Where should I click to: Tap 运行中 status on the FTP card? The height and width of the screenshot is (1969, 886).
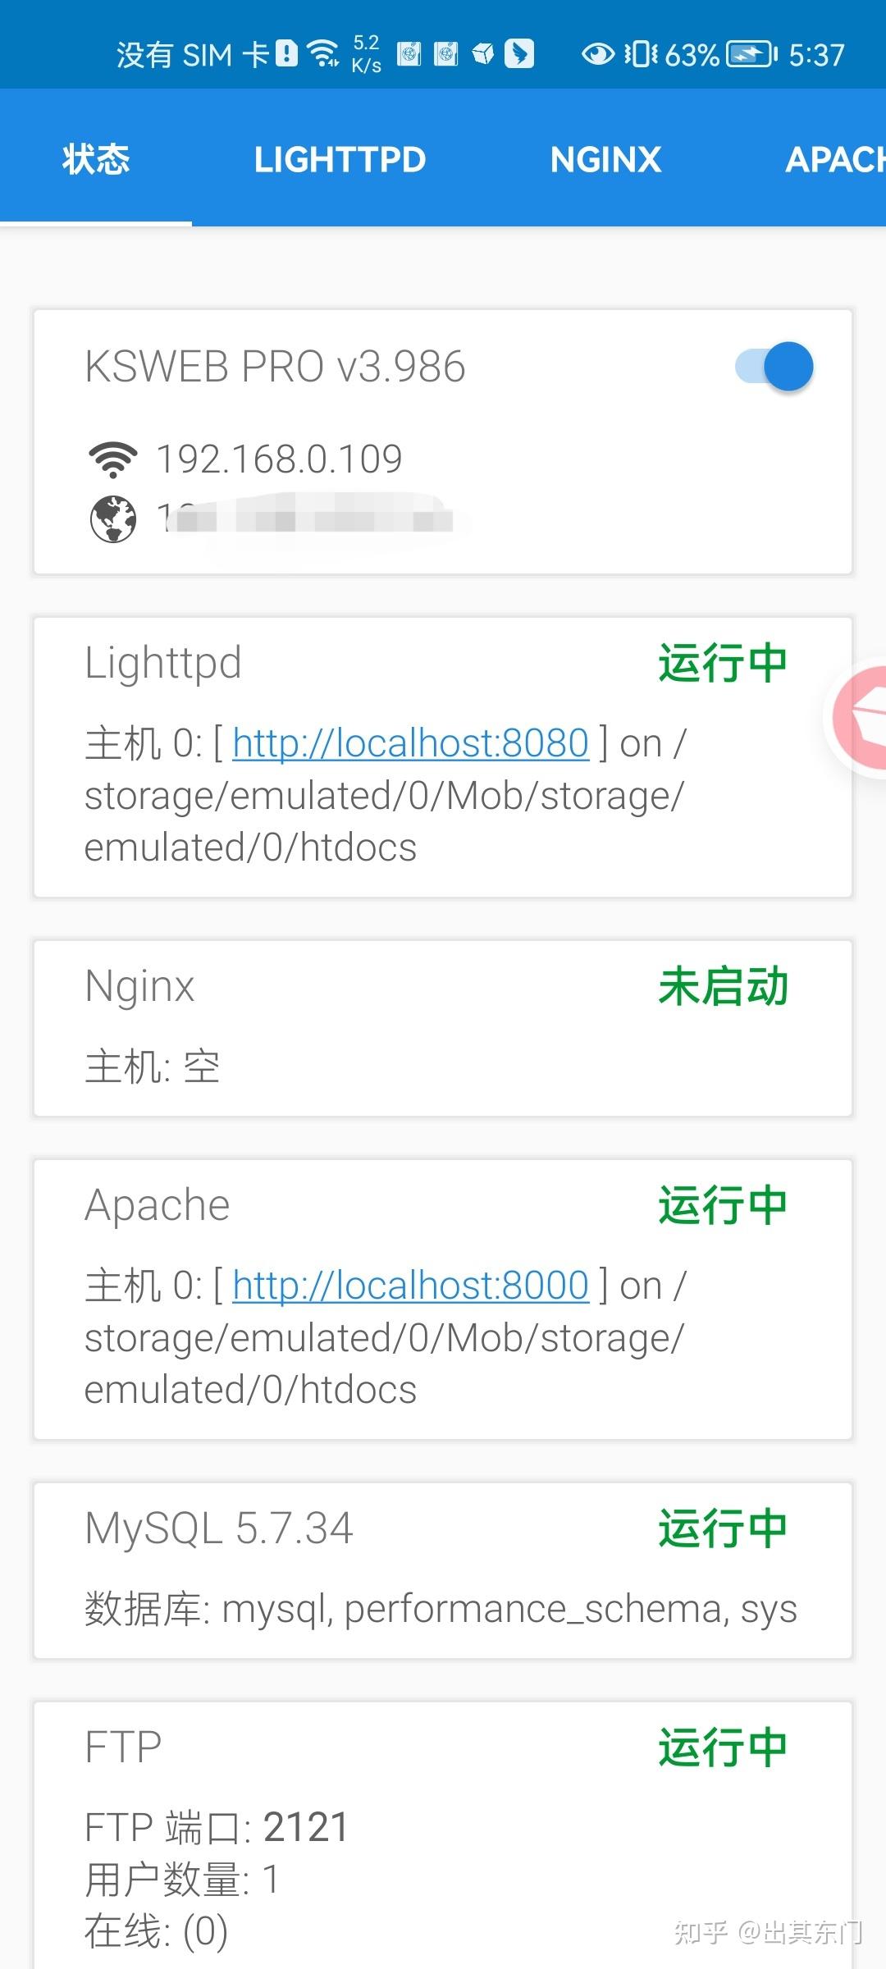[722, 1746]
